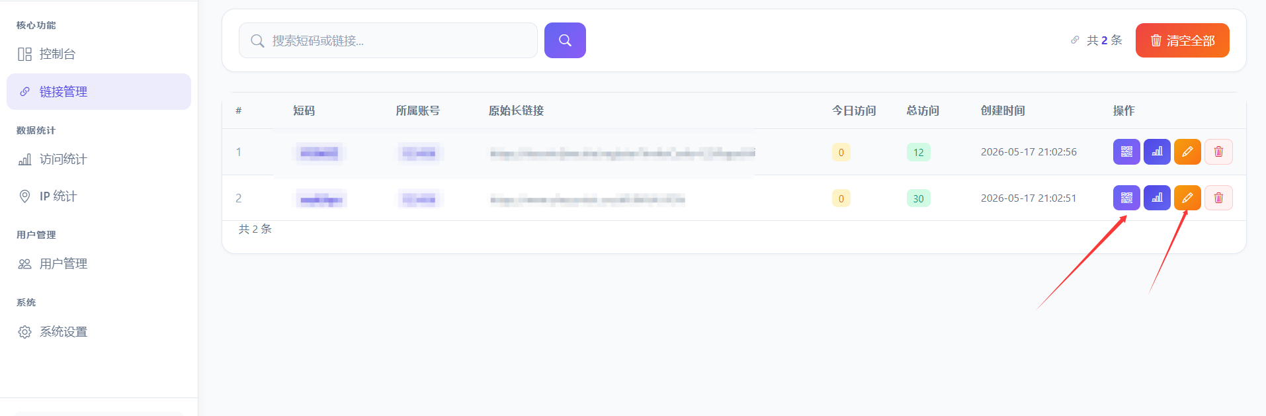Click timestamp 2026-05-17 21:02:56
This screenshot has width=1266, height=416.
point(1029,152)
